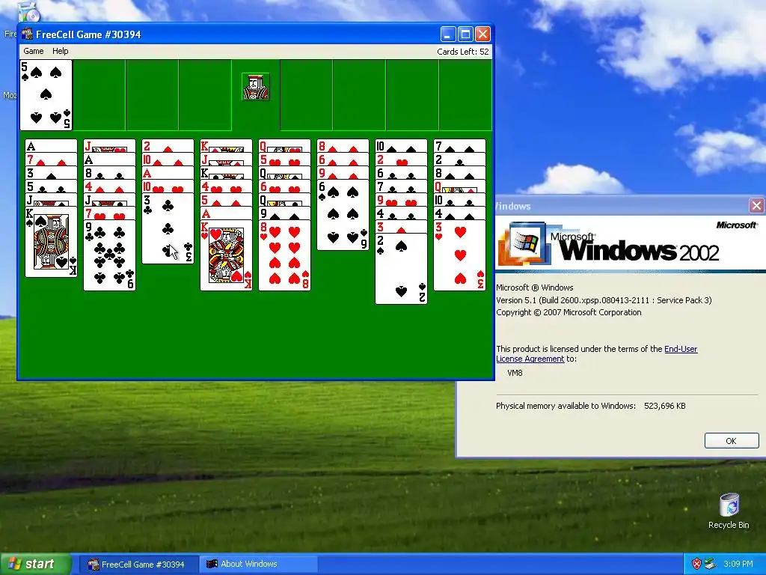The height and width of the screenshot is (575, 766).
Task: Click the 4 of spades card
Action: pos(459,213)
